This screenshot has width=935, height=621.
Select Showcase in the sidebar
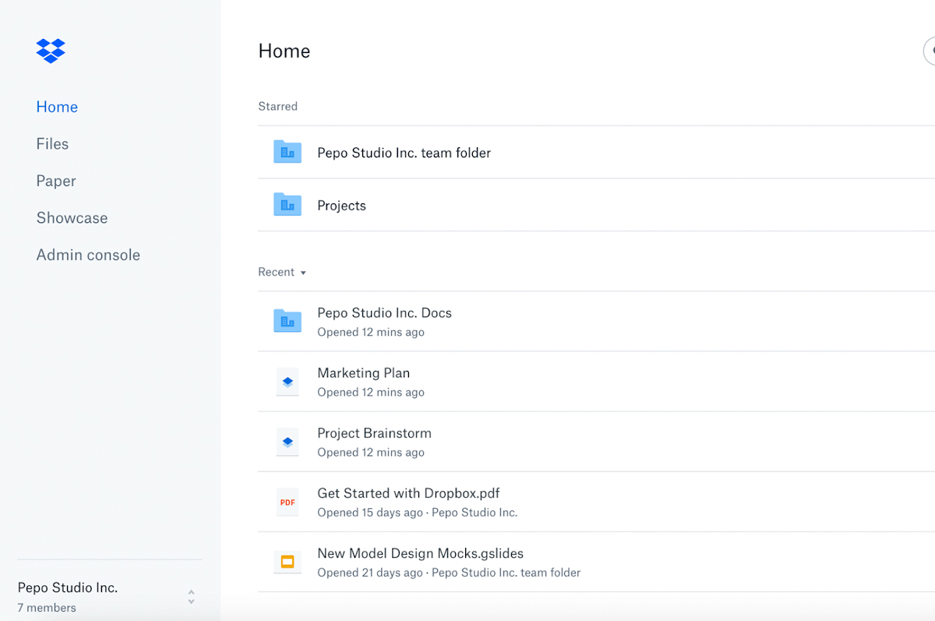pyautogui.click(x=72, y=218)
